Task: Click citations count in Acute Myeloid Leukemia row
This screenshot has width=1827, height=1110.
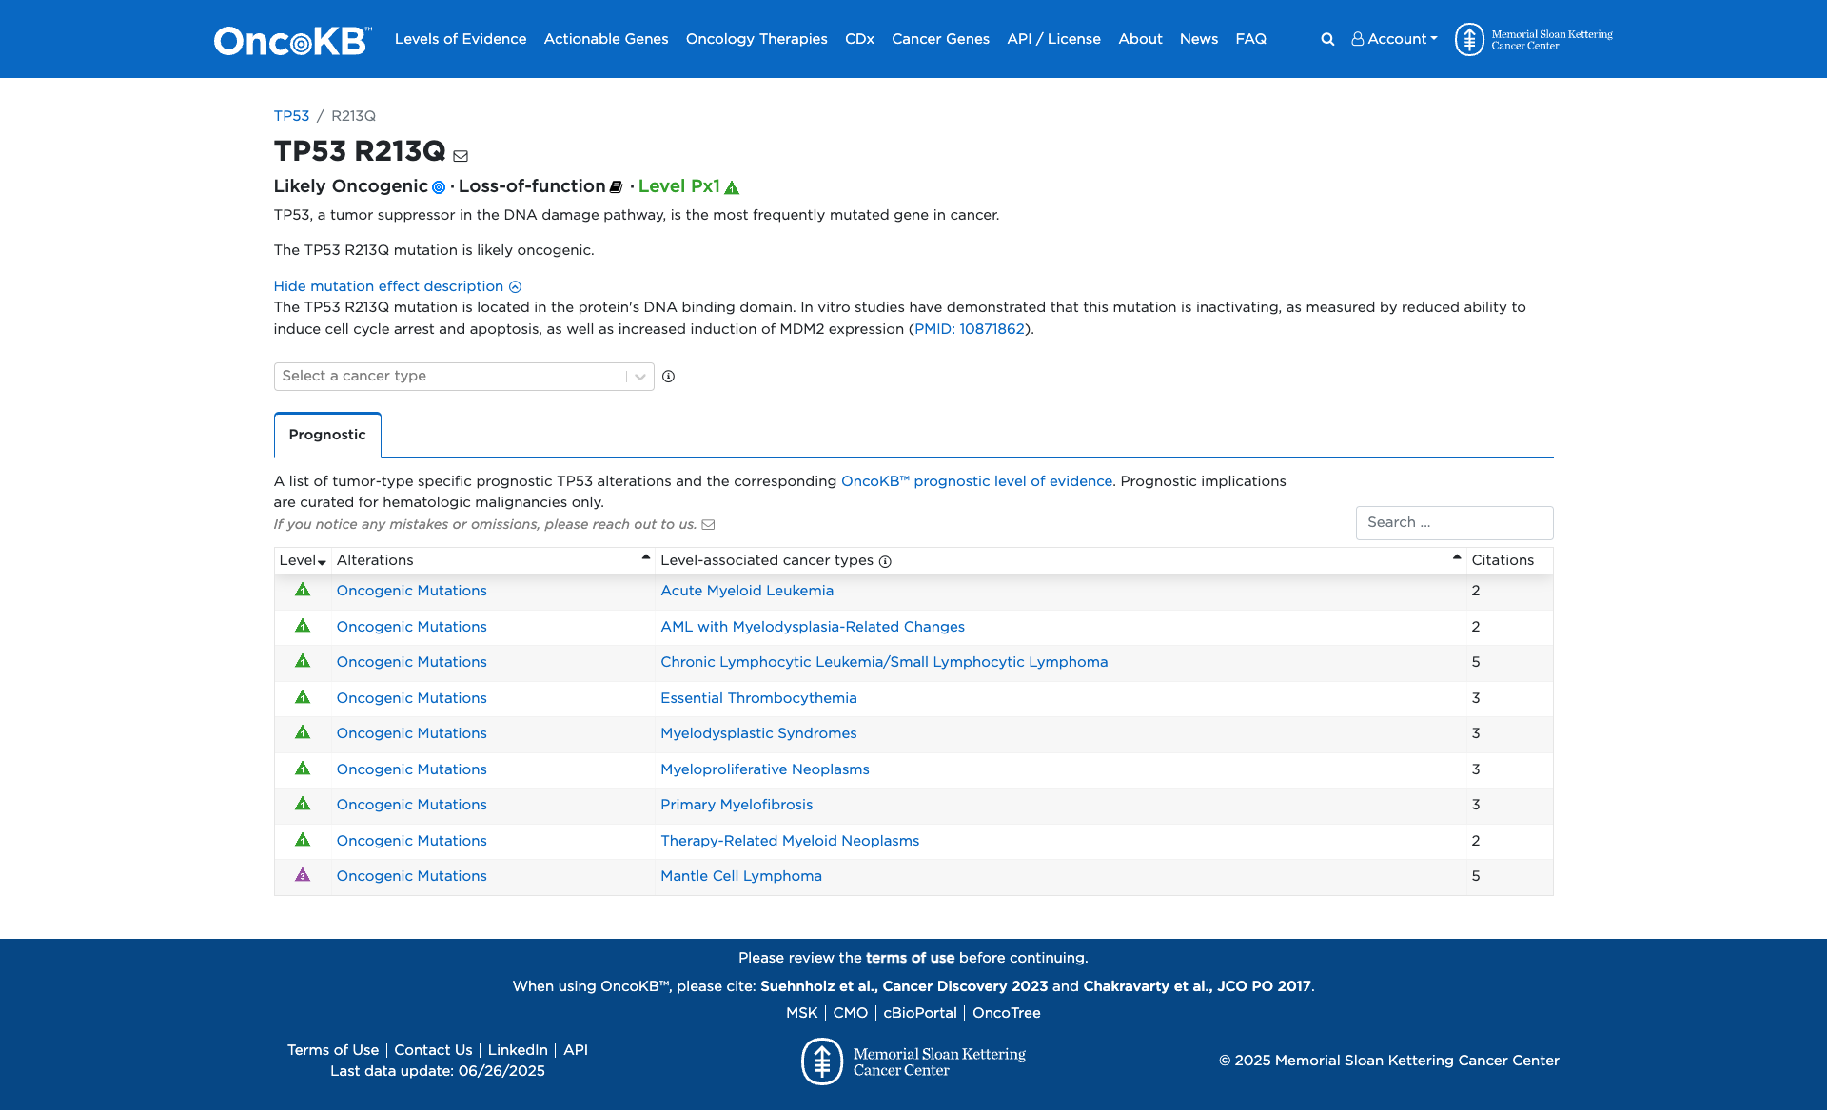Action: (x=1476, y=591)
